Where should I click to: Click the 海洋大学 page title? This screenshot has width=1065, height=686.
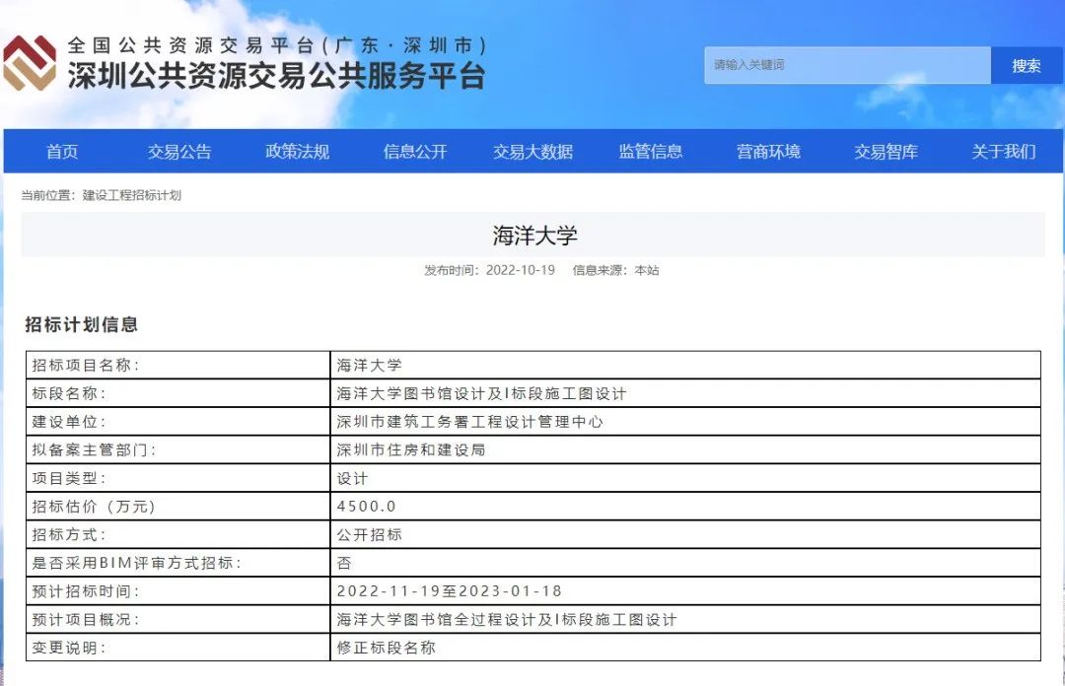coord(533,236)
